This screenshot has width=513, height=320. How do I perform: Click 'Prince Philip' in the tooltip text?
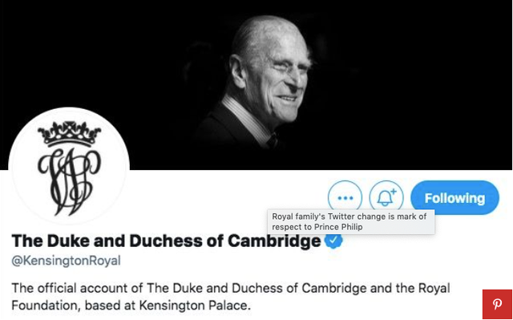[x=338, y=227]
